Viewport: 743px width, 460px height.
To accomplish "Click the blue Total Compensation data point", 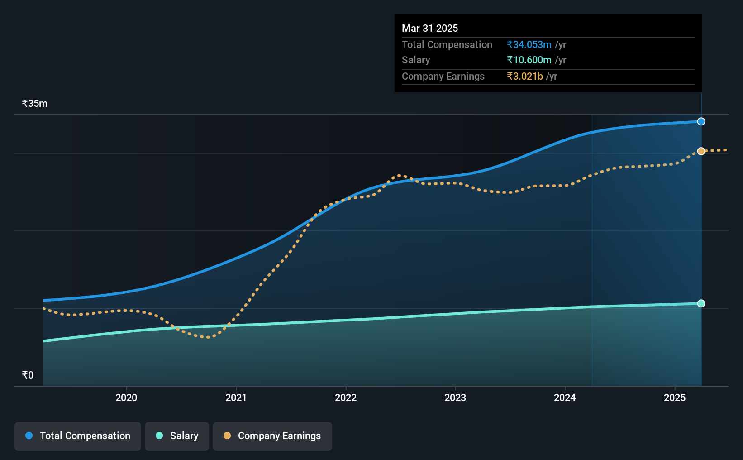I will 701,121.
